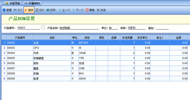The height and width of the screenshot is (100, 190).
Task: Click the 键盘 name cell
Action: (x=52, y=68)
